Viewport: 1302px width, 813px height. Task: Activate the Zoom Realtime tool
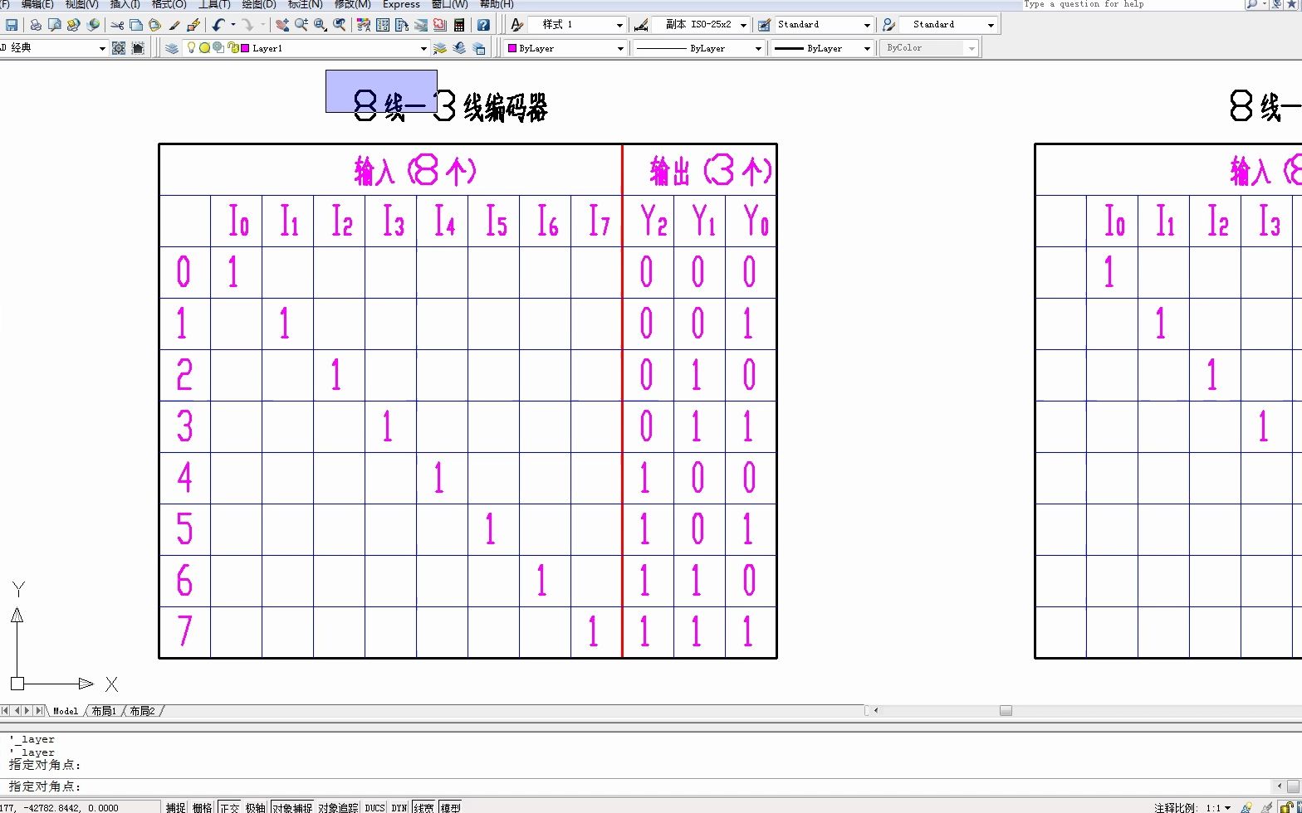(301, 25)
